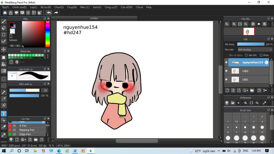Undock the Màu color panel
This screenshot has width=274, height=154.
point(45,18)
